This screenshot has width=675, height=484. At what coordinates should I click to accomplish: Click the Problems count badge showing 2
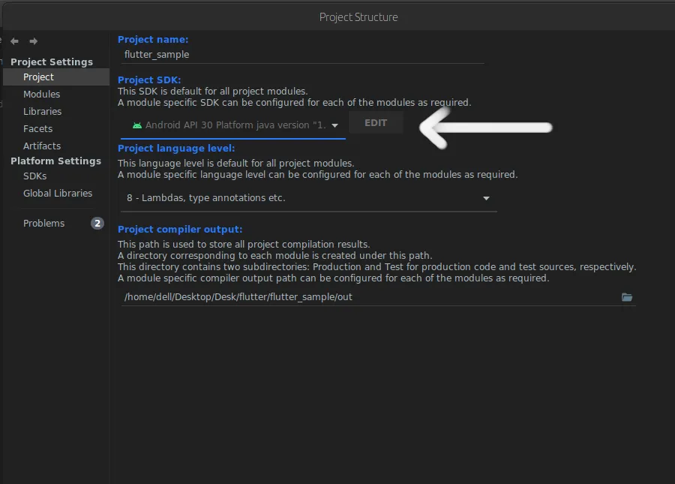[97, 223]
